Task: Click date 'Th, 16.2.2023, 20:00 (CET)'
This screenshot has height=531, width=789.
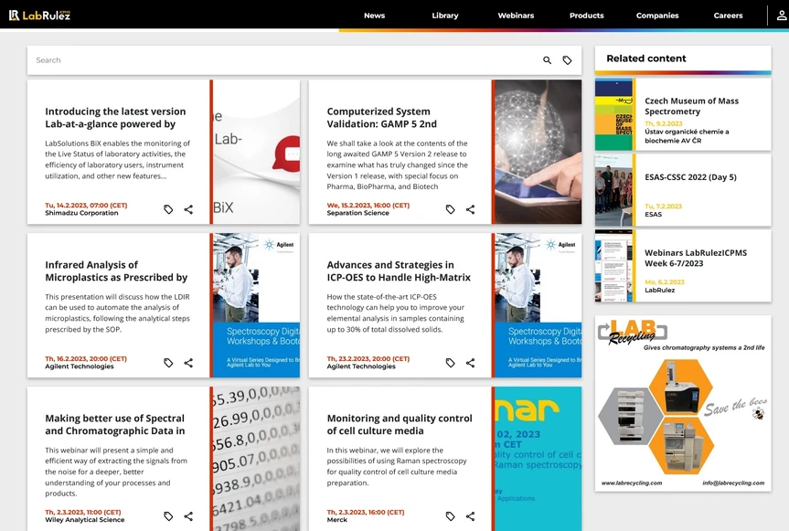Action: tap(86, 358)
